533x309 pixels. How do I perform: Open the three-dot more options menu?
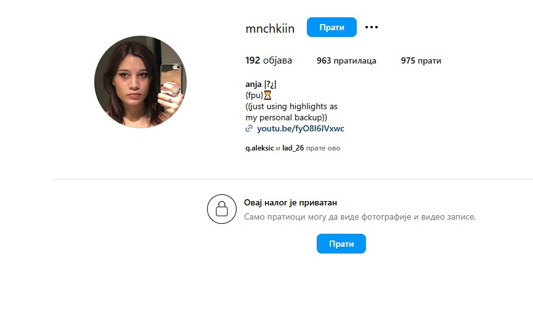click(371, 27)
